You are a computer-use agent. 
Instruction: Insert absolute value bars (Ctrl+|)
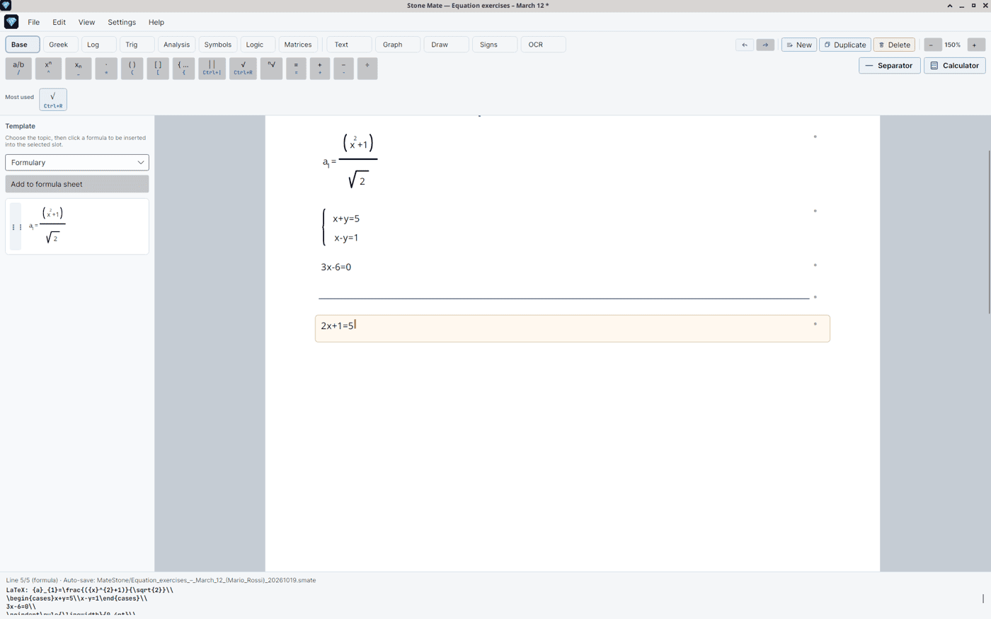pyautogui.click(x=212, y=68)
